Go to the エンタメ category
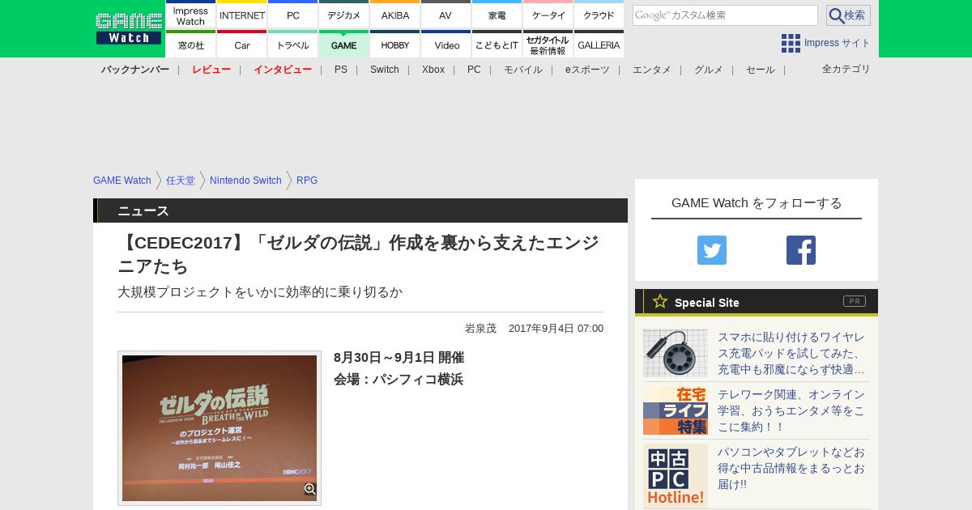The image size is (972, 510). (x=652, y=70)
